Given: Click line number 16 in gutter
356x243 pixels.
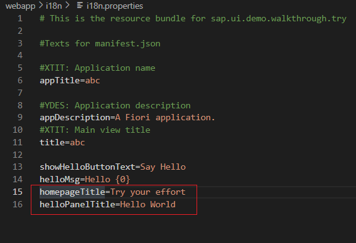Looking at the screenshot, I should click(x=18, y=204).
